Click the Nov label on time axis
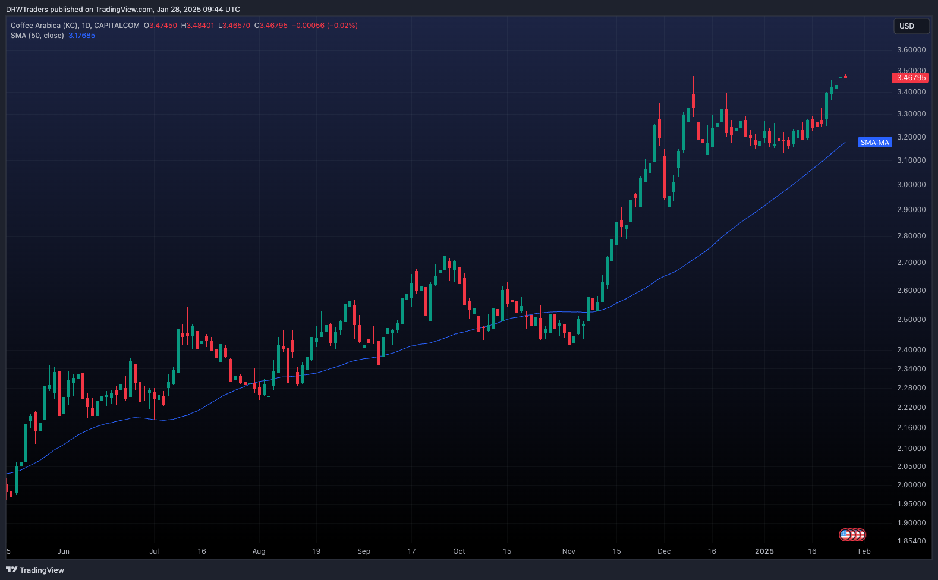938x580 pixels. (569, 551)
